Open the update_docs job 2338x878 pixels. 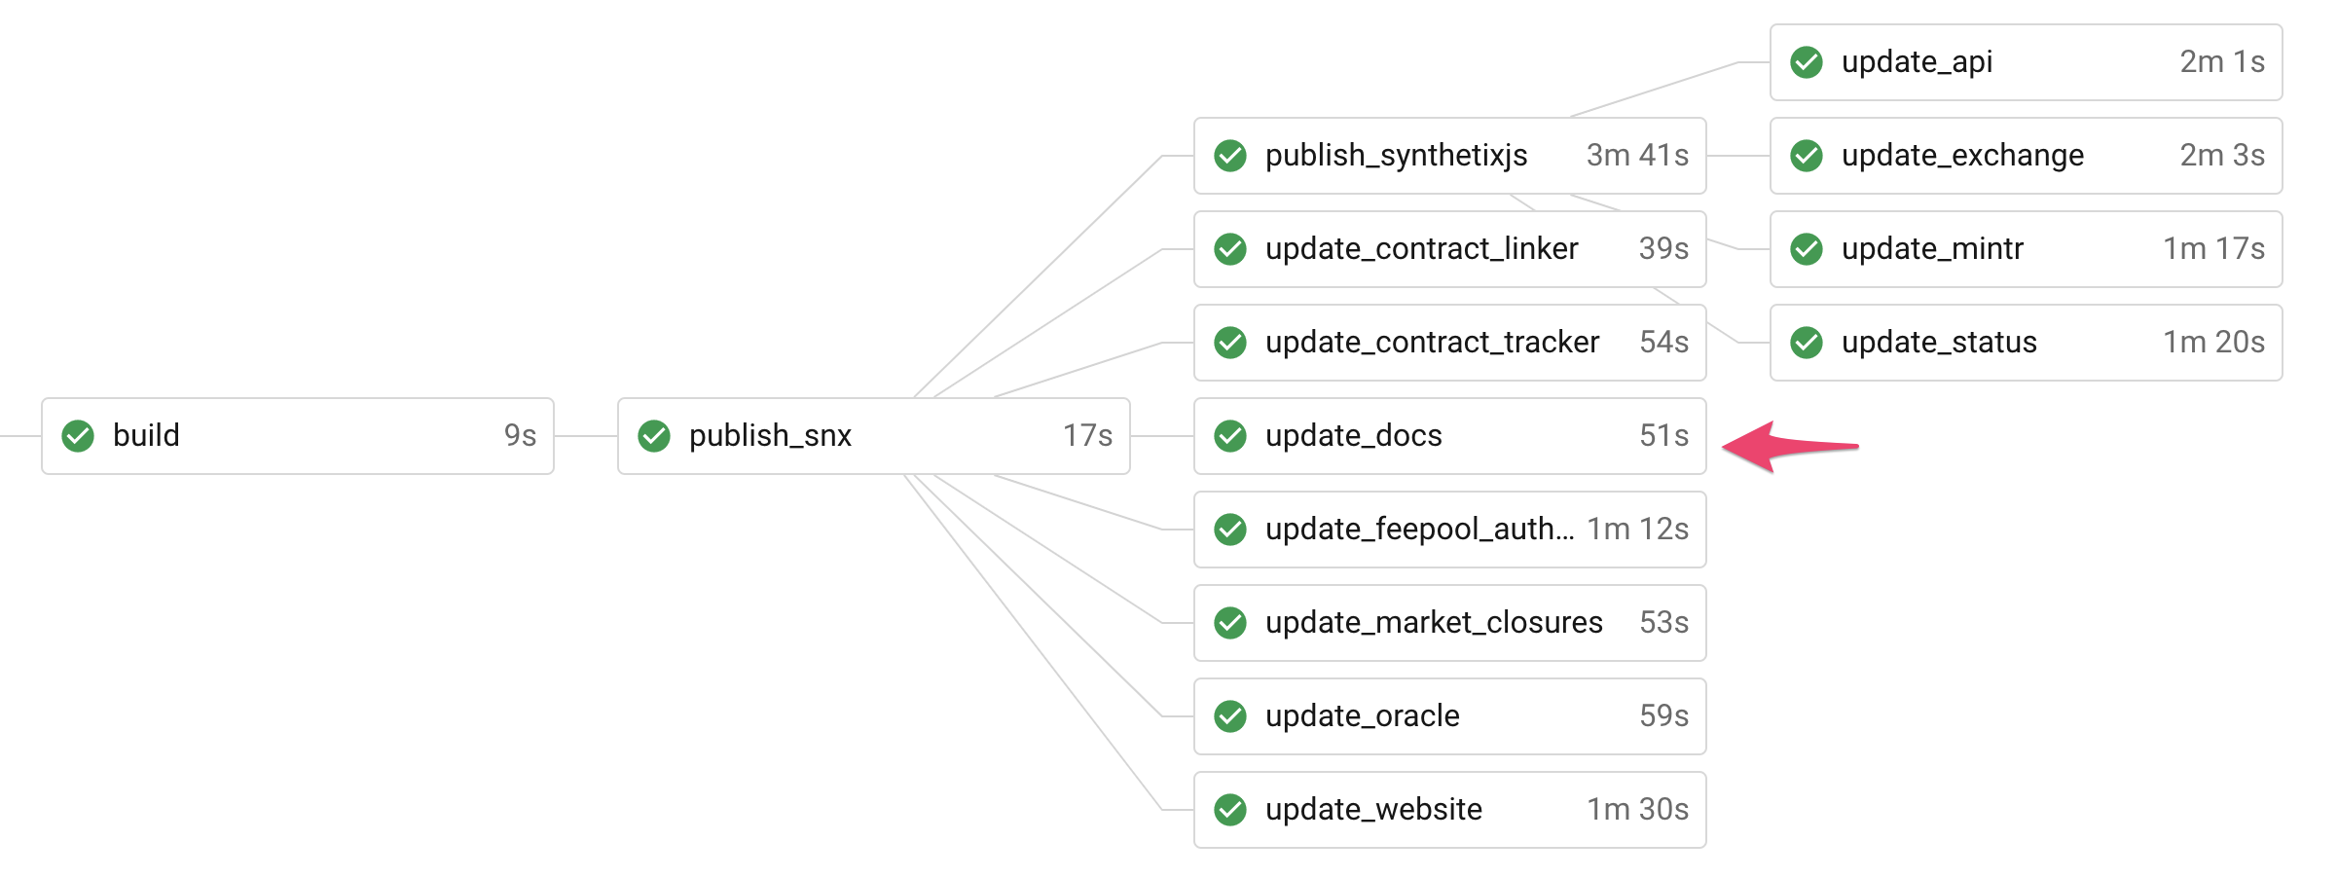tap(1450, 436)
